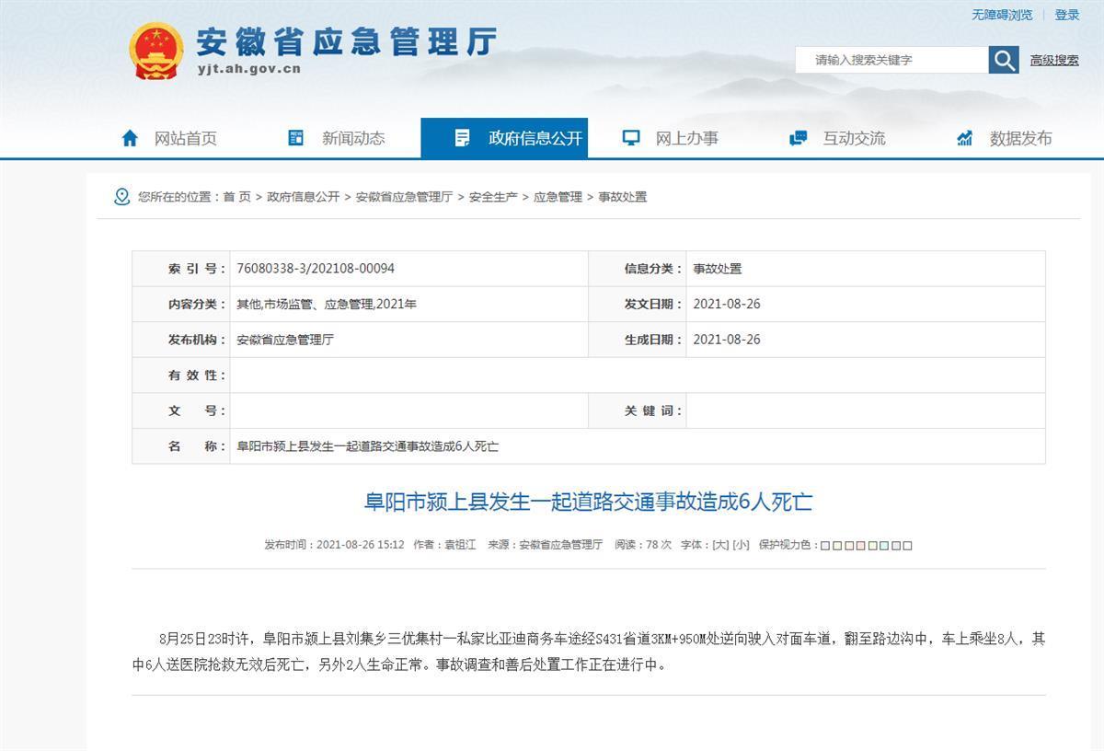Click the national emblem logo
The height and width of the screenshot is (751, 1104).
tap(156, 51)
